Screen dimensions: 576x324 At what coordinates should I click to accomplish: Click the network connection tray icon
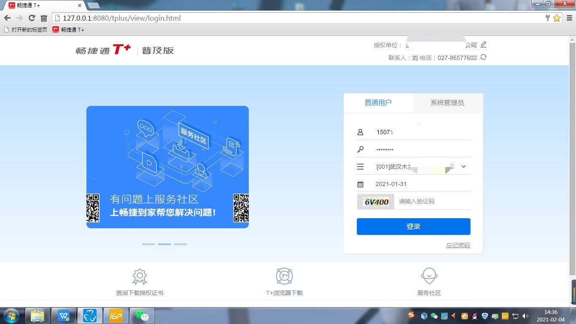pos(515,316)
